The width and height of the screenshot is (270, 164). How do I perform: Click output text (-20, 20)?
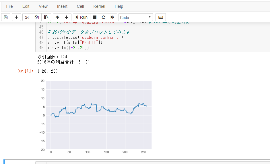click(x=48, y=71)
